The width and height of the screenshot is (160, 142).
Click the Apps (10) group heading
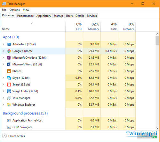pos(11,37)
